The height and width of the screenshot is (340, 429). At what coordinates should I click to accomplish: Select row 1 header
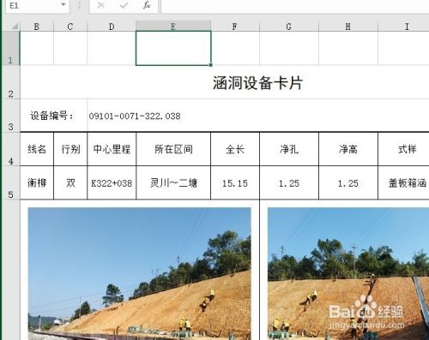(10, 48)
